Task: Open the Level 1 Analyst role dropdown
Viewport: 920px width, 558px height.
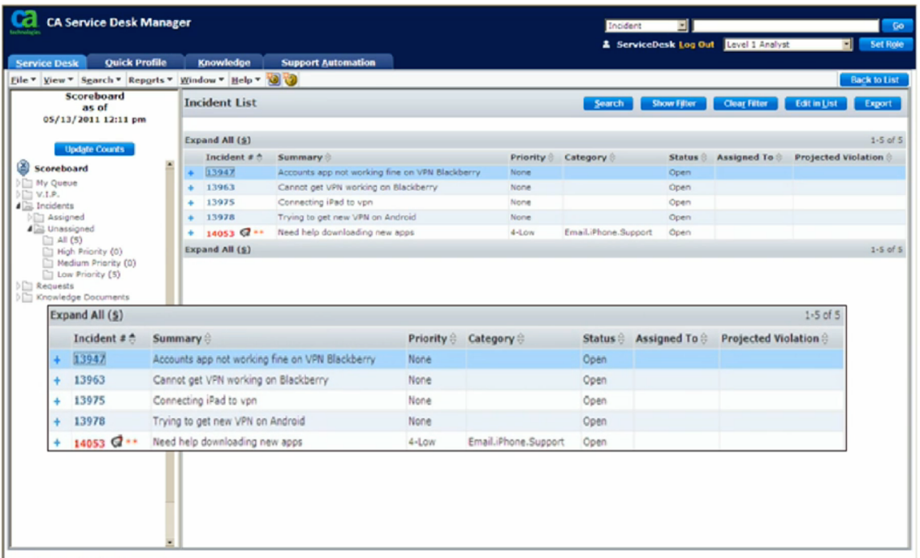Action: pyautogui.click(x=847, y=44)
